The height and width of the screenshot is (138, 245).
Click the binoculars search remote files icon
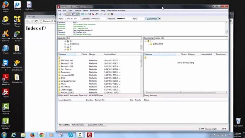pyautogui.click(x=112, y=14)
